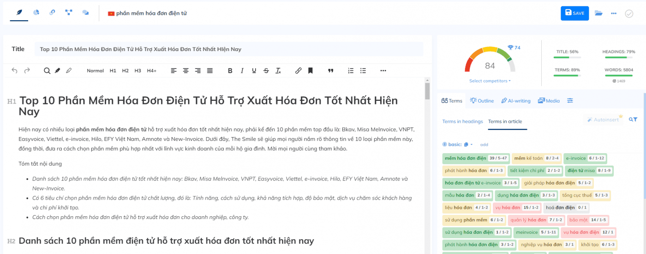Click the editor vertical scrollbar thumb

(x=427, y=91)
